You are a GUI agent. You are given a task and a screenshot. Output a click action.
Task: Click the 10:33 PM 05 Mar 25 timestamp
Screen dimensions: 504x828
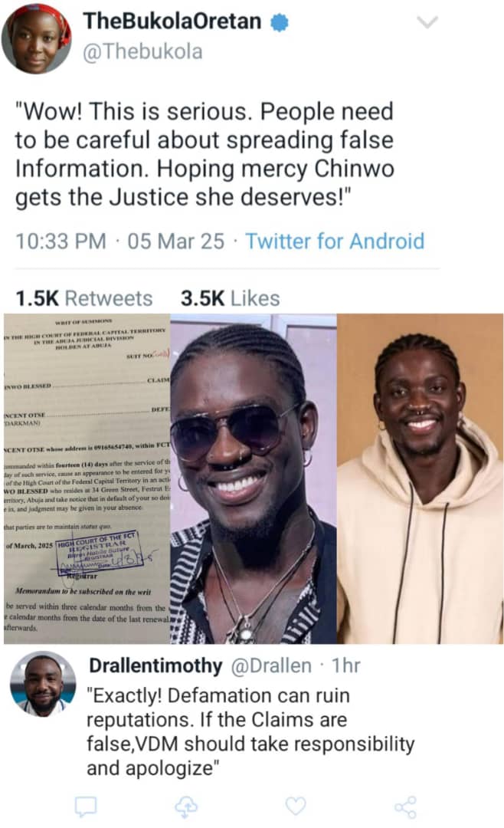pyautogui.click(x=119, y=242)
